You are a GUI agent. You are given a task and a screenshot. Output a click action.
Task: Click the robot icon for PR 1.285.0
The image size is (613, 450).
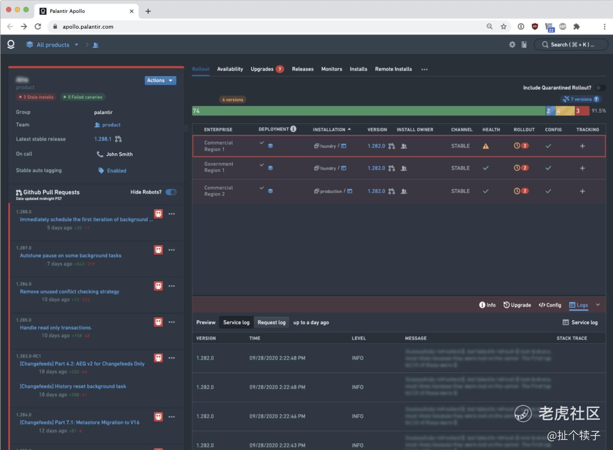[158, 322]
